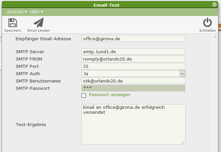Open the Hilfe menu

(x=36, y=12)
